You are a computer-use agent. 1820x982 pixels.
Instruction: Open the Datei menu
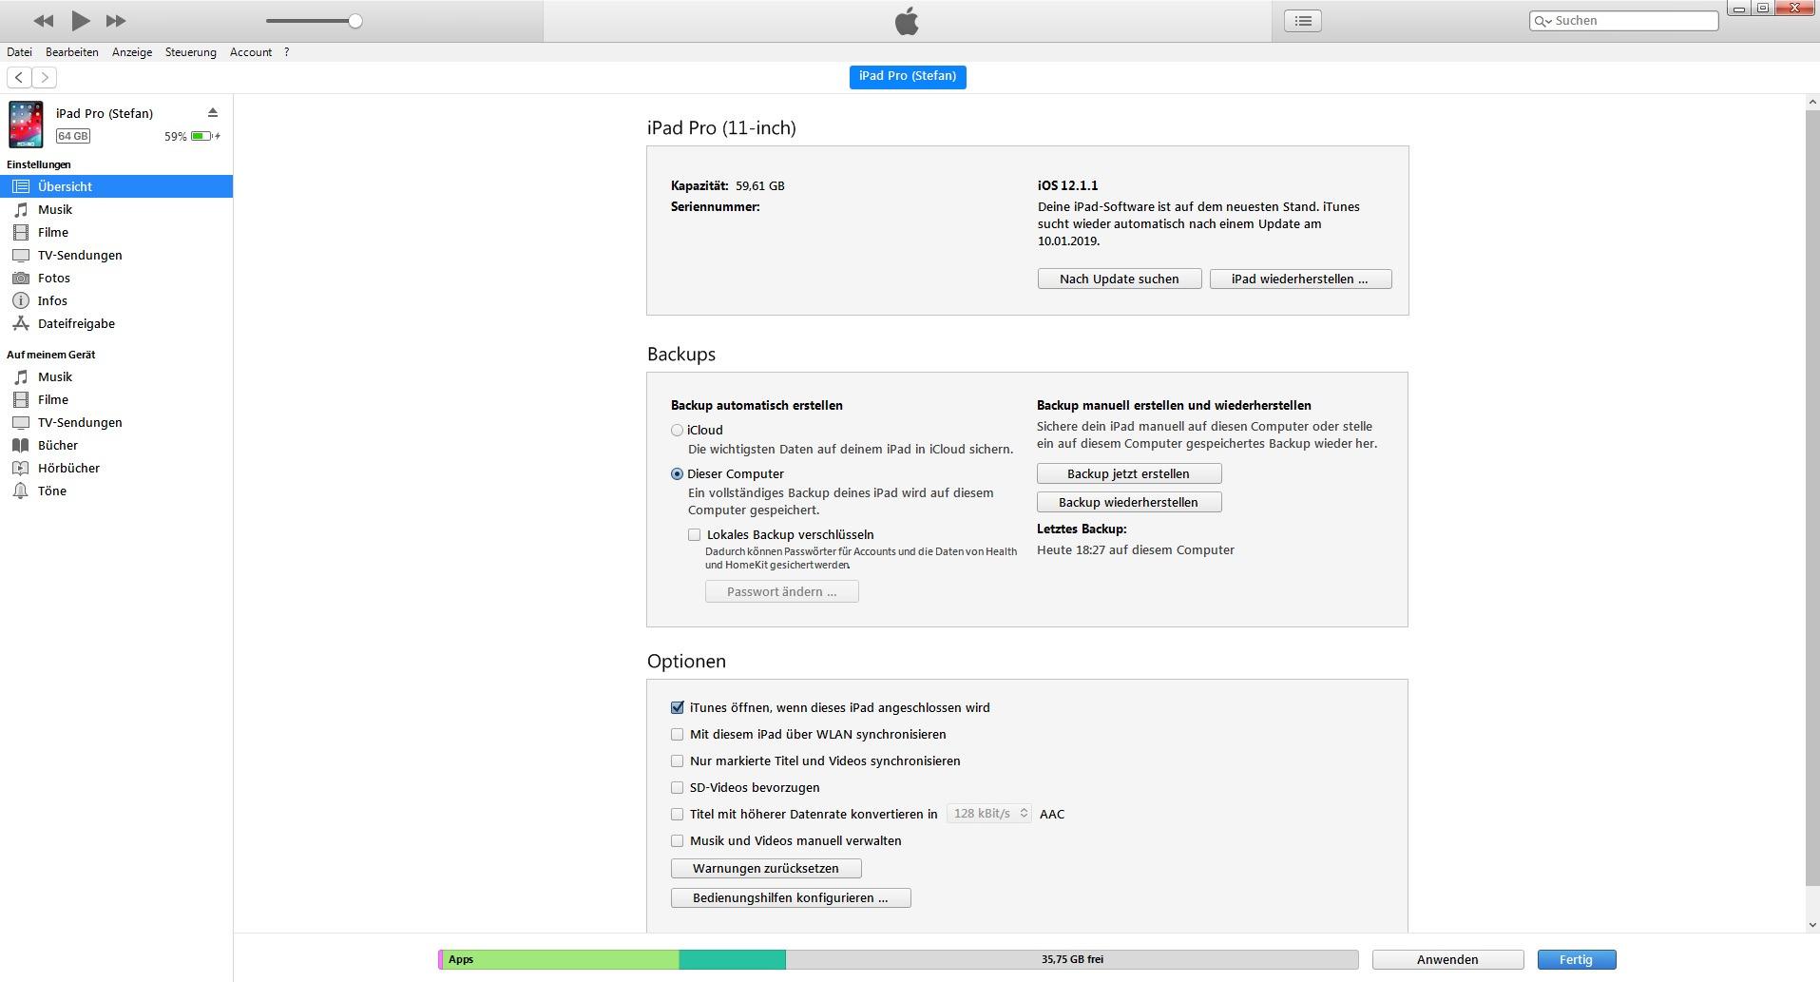(x=19, y=52)
